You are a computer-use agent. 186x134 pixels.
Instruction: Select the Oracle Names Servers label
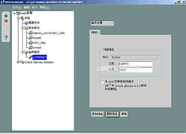[x=39, y=62]
